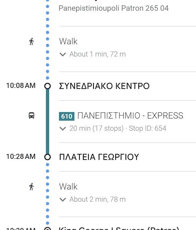Screen dimensions: 196x230
Task: Click the second Walk step label
Action: 68,187
